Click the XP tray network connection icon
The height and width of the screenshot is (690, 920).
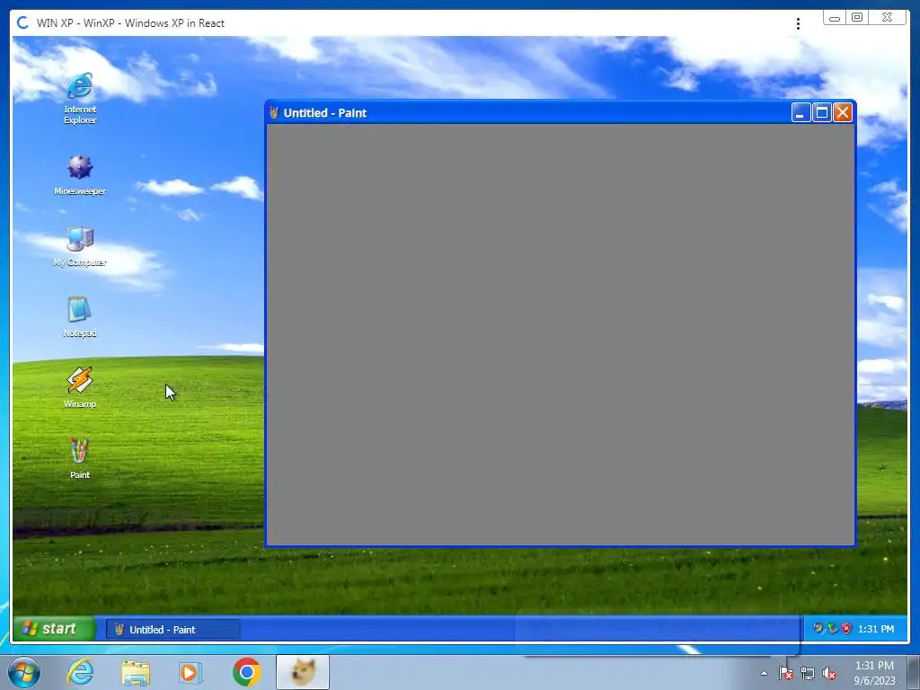(x=832, y=628)
